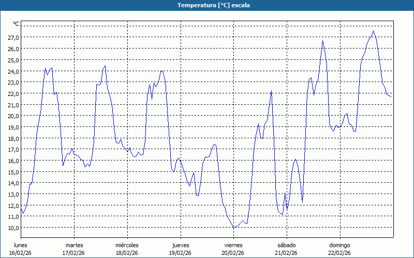The width and height of the screenshot is (414, 258).
Task: Click the right end of the temperature curve
Action: [x=391, y=96]
